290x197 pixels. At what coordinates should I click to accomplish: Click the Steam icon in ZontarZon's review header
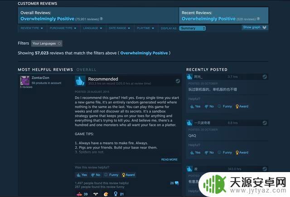(178, 81)
